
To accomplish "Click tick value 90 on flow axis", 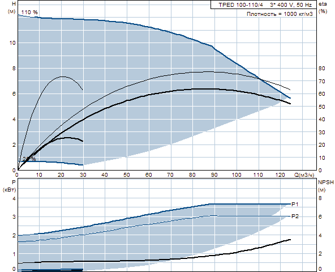I will point(214,175).
